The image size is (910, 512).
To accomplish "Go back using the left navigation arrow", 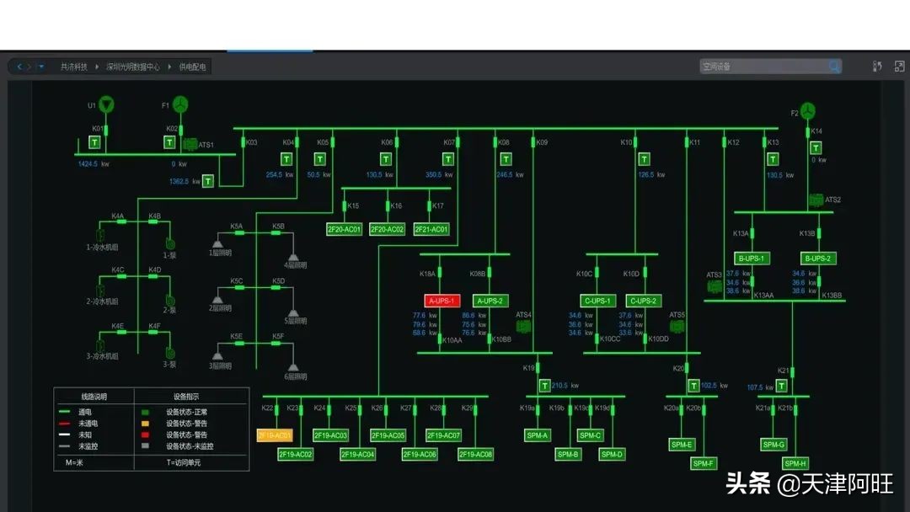I will 19,67.
